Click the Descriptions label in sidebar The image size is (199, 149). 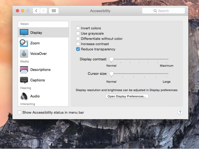pyautogui.click(x=40, y=70)
